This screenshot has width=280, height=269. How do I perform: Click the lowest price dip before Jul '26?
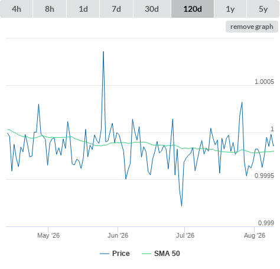tap(181, 206)
